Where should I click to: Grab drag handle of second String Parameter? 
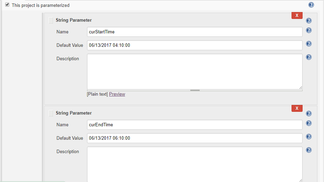pos(51,113)
